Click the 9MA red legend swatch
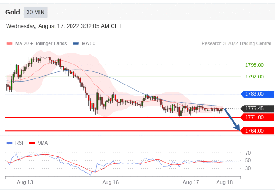The width and height of the screenshot is (275, 191). pyautogui.click(x=32, y=143)
